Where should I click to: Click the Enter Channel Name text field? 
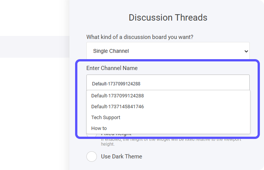[x=167, y=84]
